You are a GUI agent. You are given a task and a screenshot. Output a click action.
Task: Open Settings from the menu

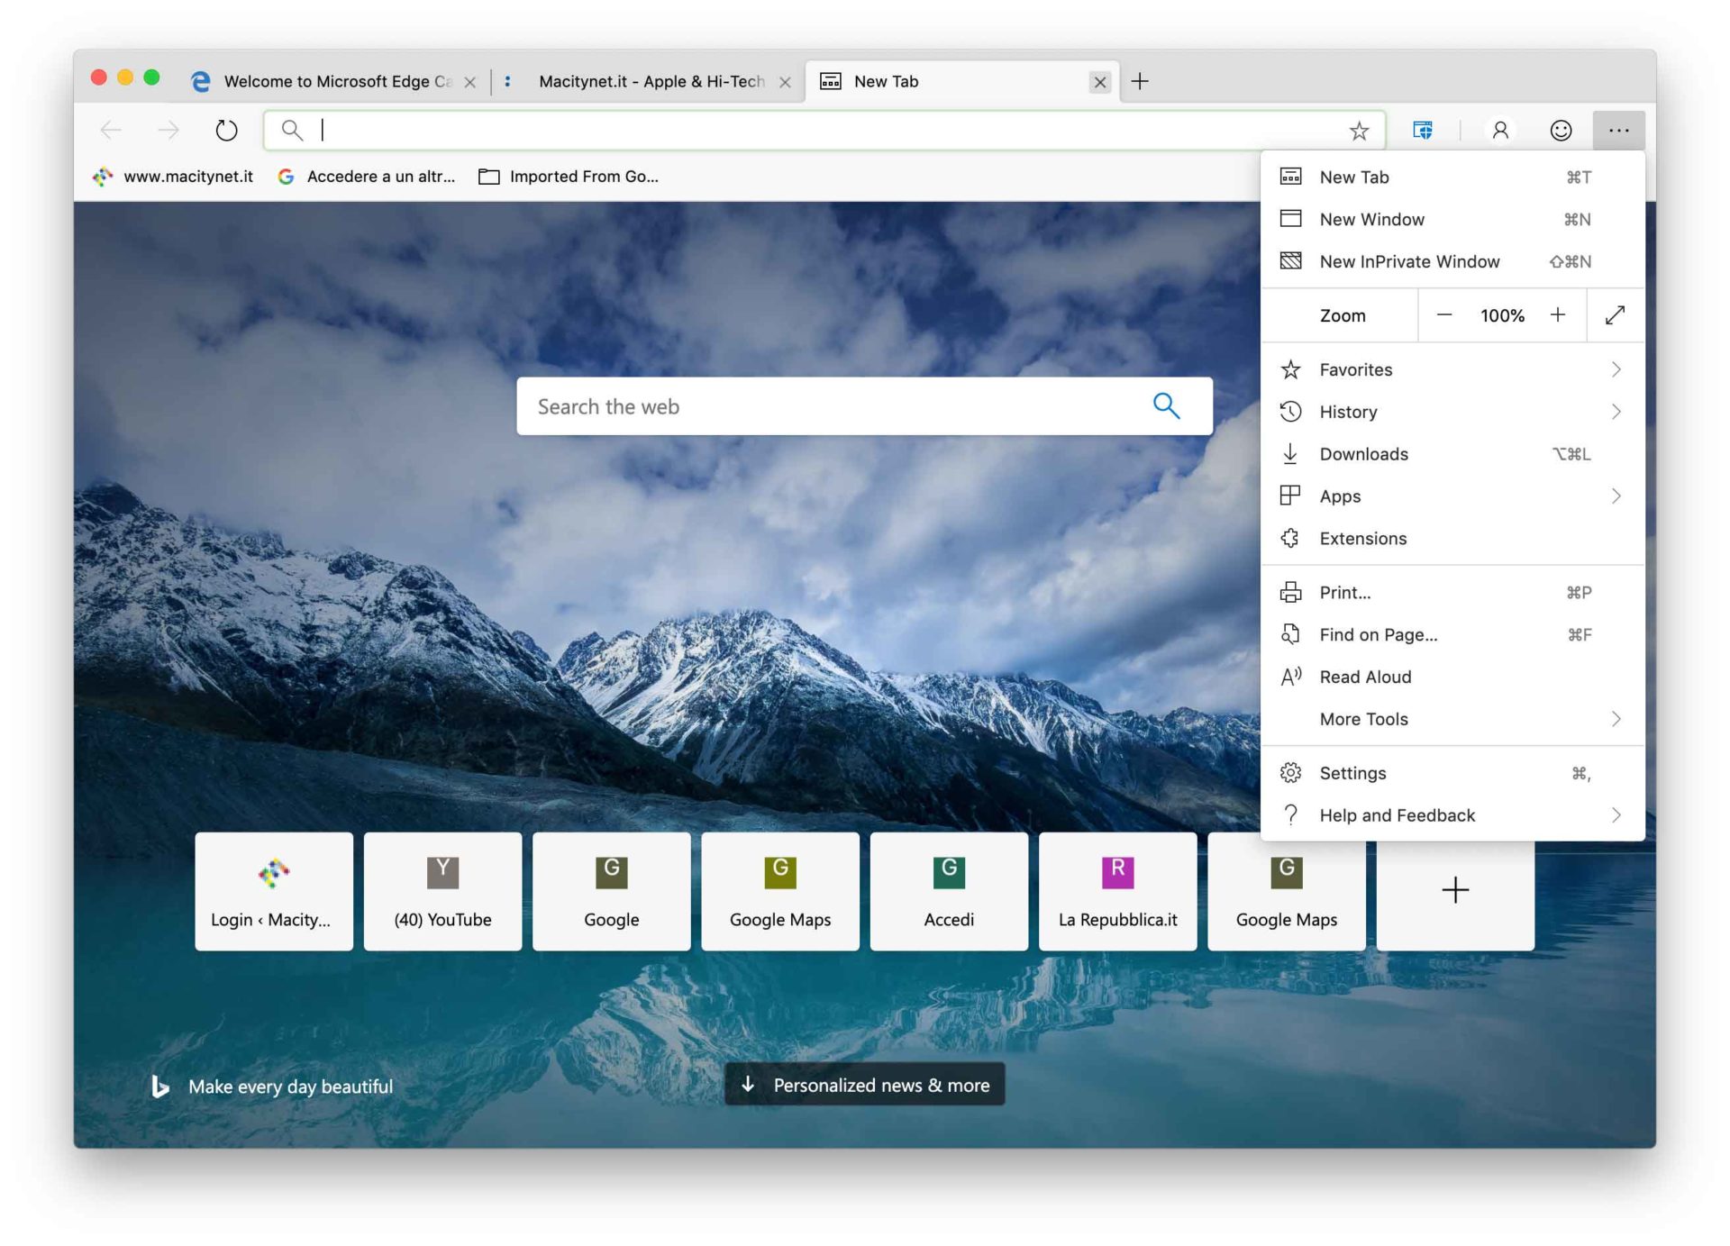[x=1352, y=773]
